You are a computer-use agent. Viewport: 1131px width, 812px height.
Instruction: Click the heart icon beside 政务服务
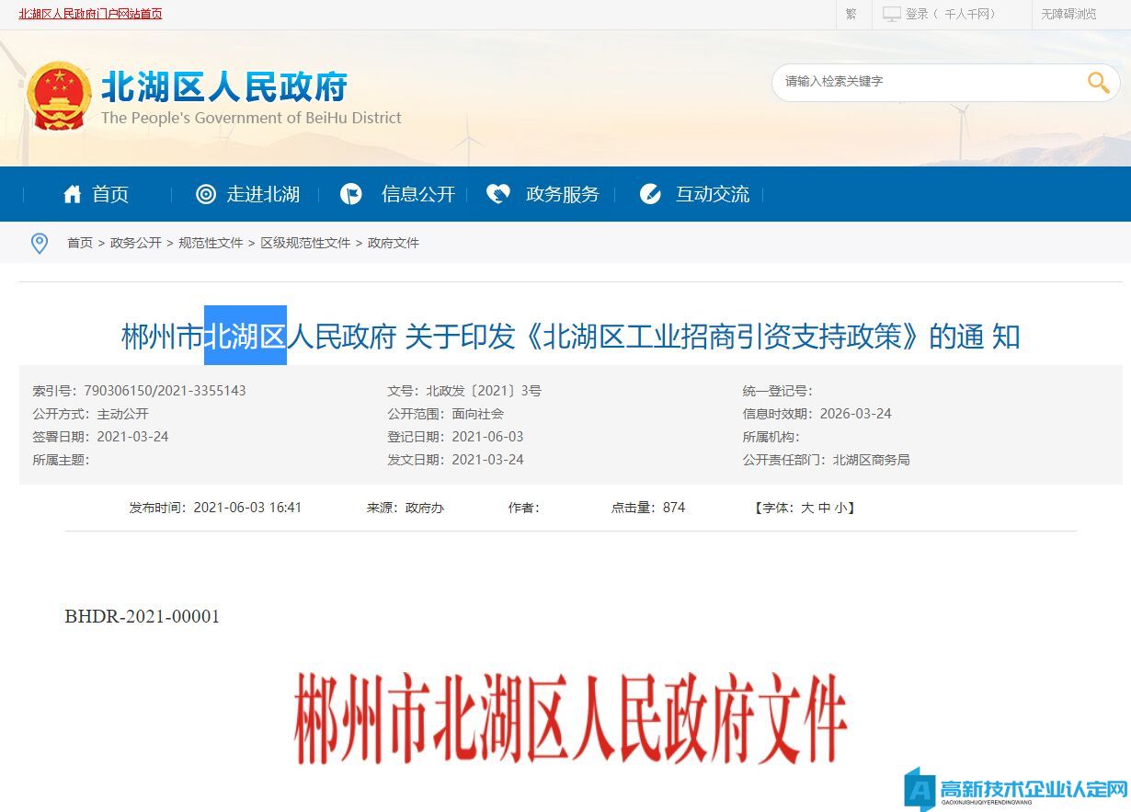click(x=497, y=194)
